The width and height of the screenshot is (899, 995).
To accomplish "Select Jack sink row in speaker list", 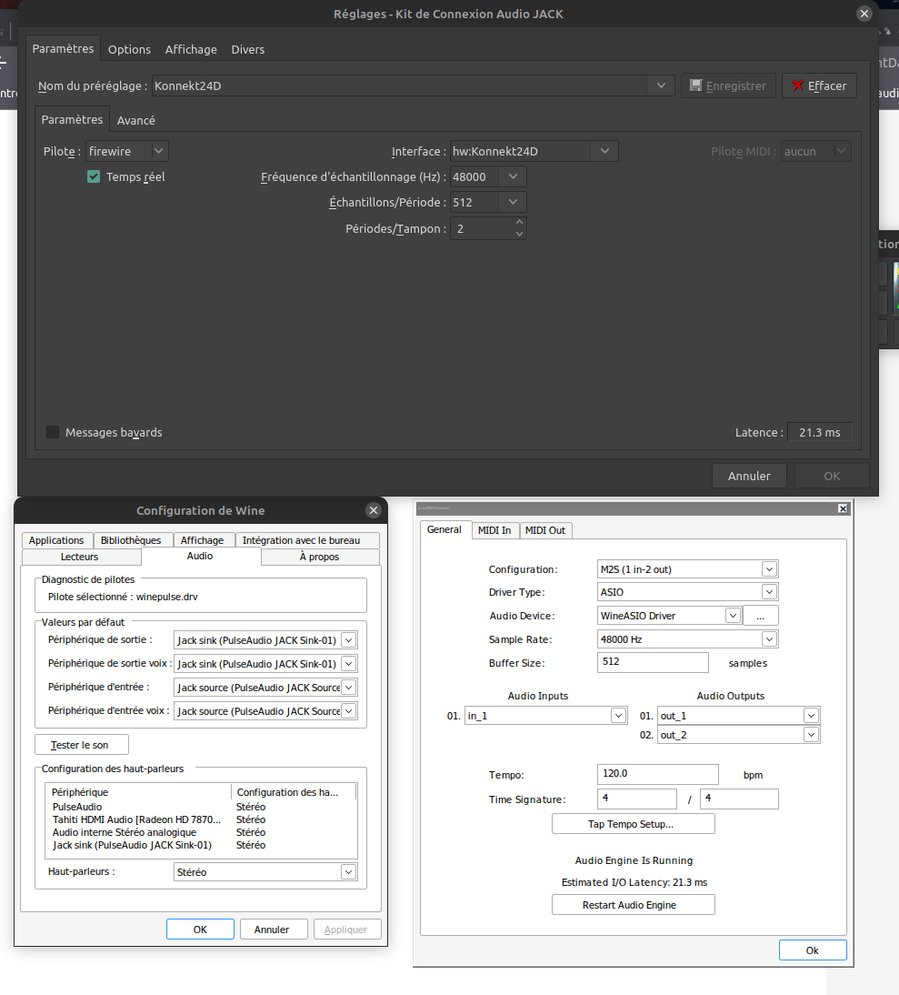I will click(x=132, y=845).
